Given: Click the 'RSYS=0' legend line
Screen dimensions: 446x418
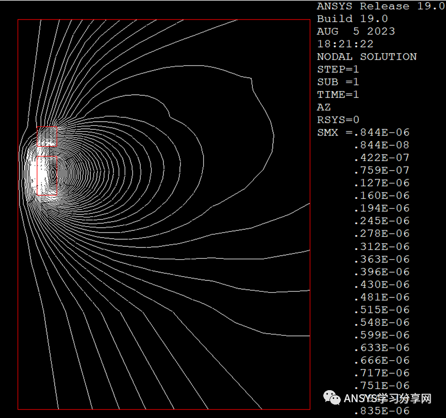Looking at the screenshot, I should pos(338,120).
